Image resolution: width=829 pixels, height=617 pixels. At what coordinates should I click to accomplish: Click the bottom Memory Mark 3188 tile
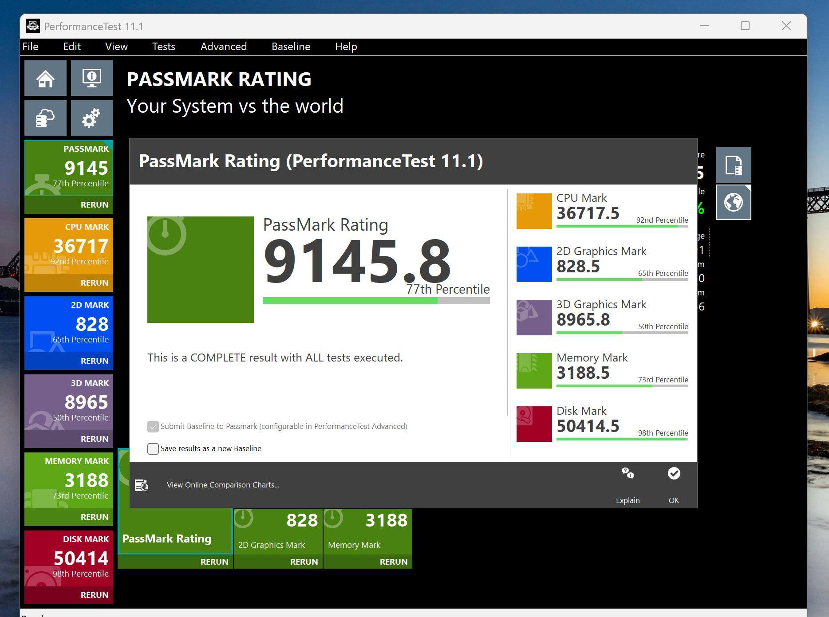(368, 531)
